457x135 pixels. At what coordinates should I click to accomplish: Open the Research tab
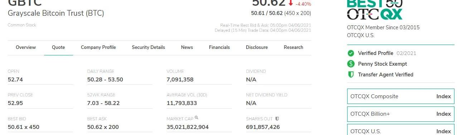coord(293,47)
